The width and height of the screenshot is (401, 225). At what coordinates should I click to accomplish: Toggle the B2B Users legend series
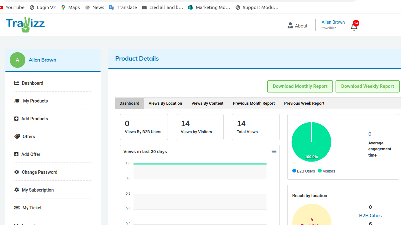(x=304, y=171)
